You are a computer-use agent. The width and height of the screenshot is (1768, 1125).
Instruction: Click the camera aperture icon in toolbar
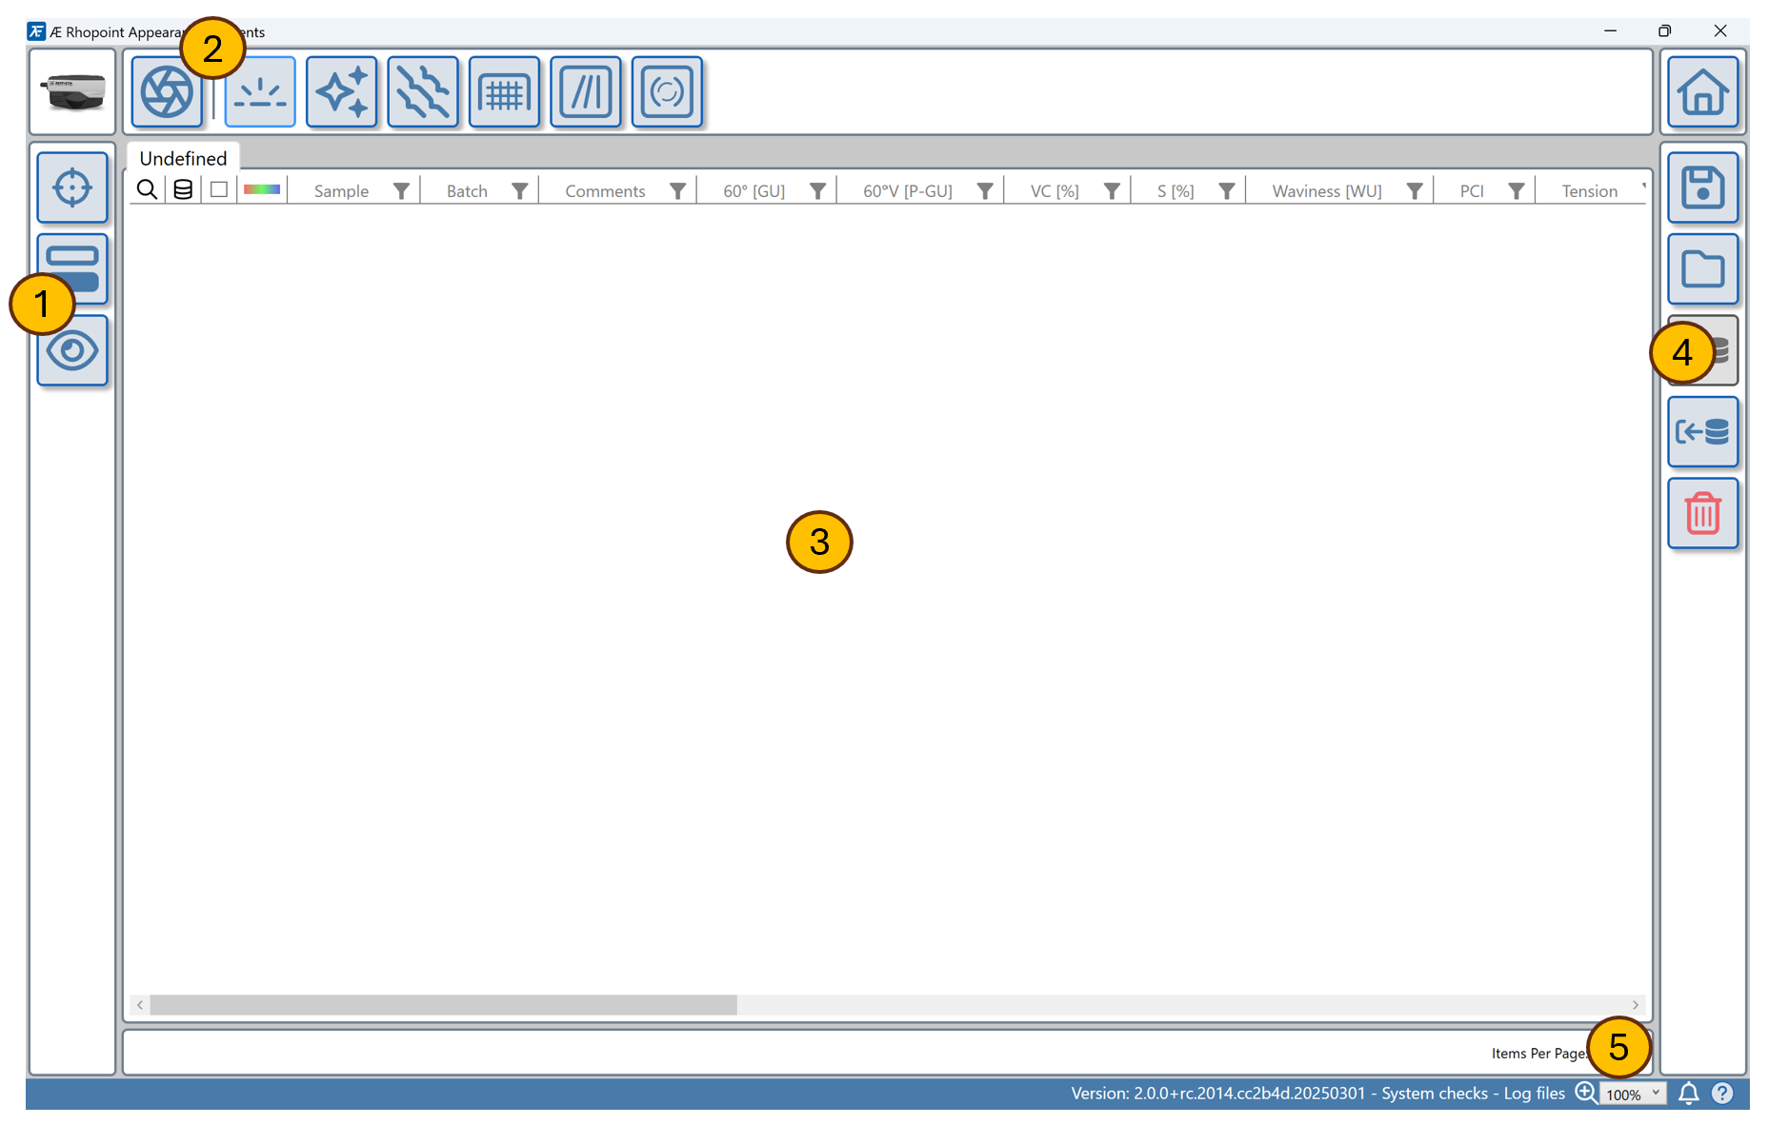166,92
